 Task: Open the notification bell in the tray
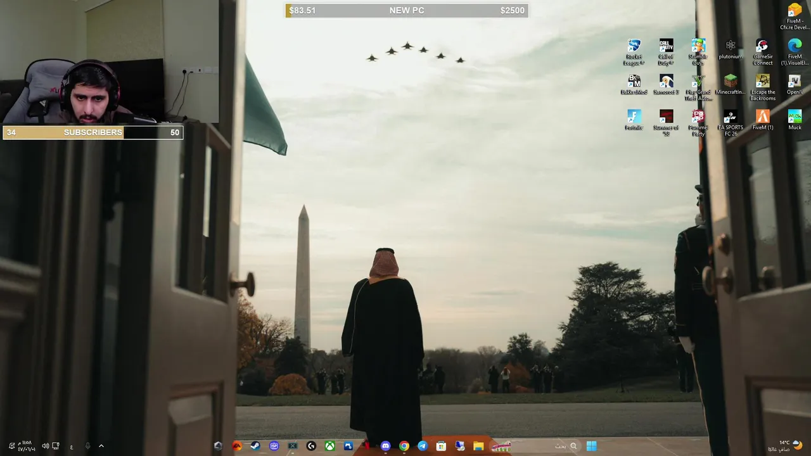tap(12, 446)
